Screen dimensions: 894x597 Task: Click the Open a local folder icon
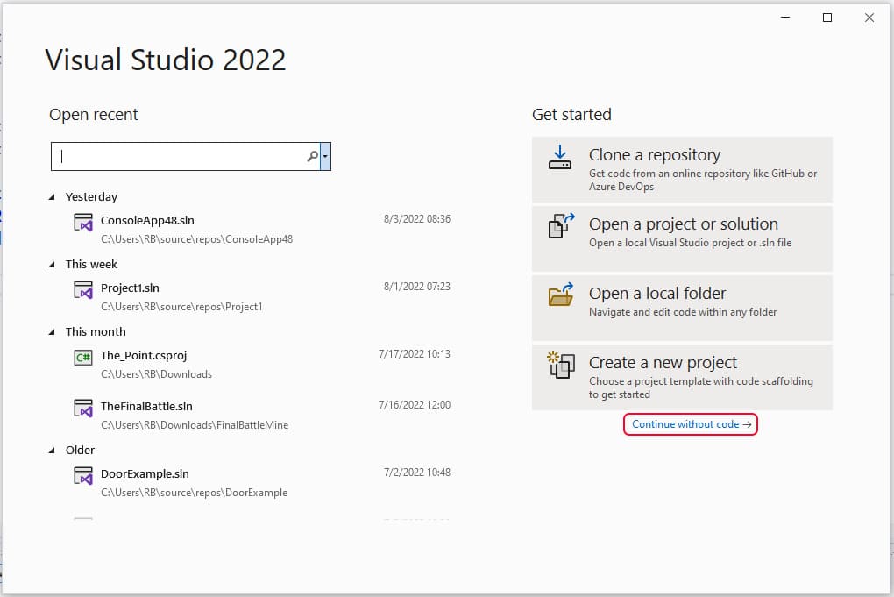(x=560, y=295)
